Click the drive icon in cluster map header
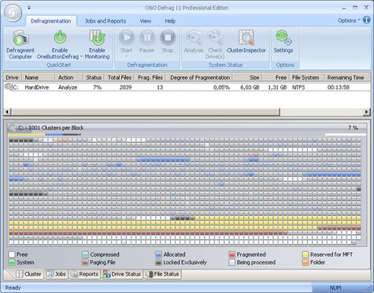Viewport: 374px width, 293px height. (x=12, y=128)
